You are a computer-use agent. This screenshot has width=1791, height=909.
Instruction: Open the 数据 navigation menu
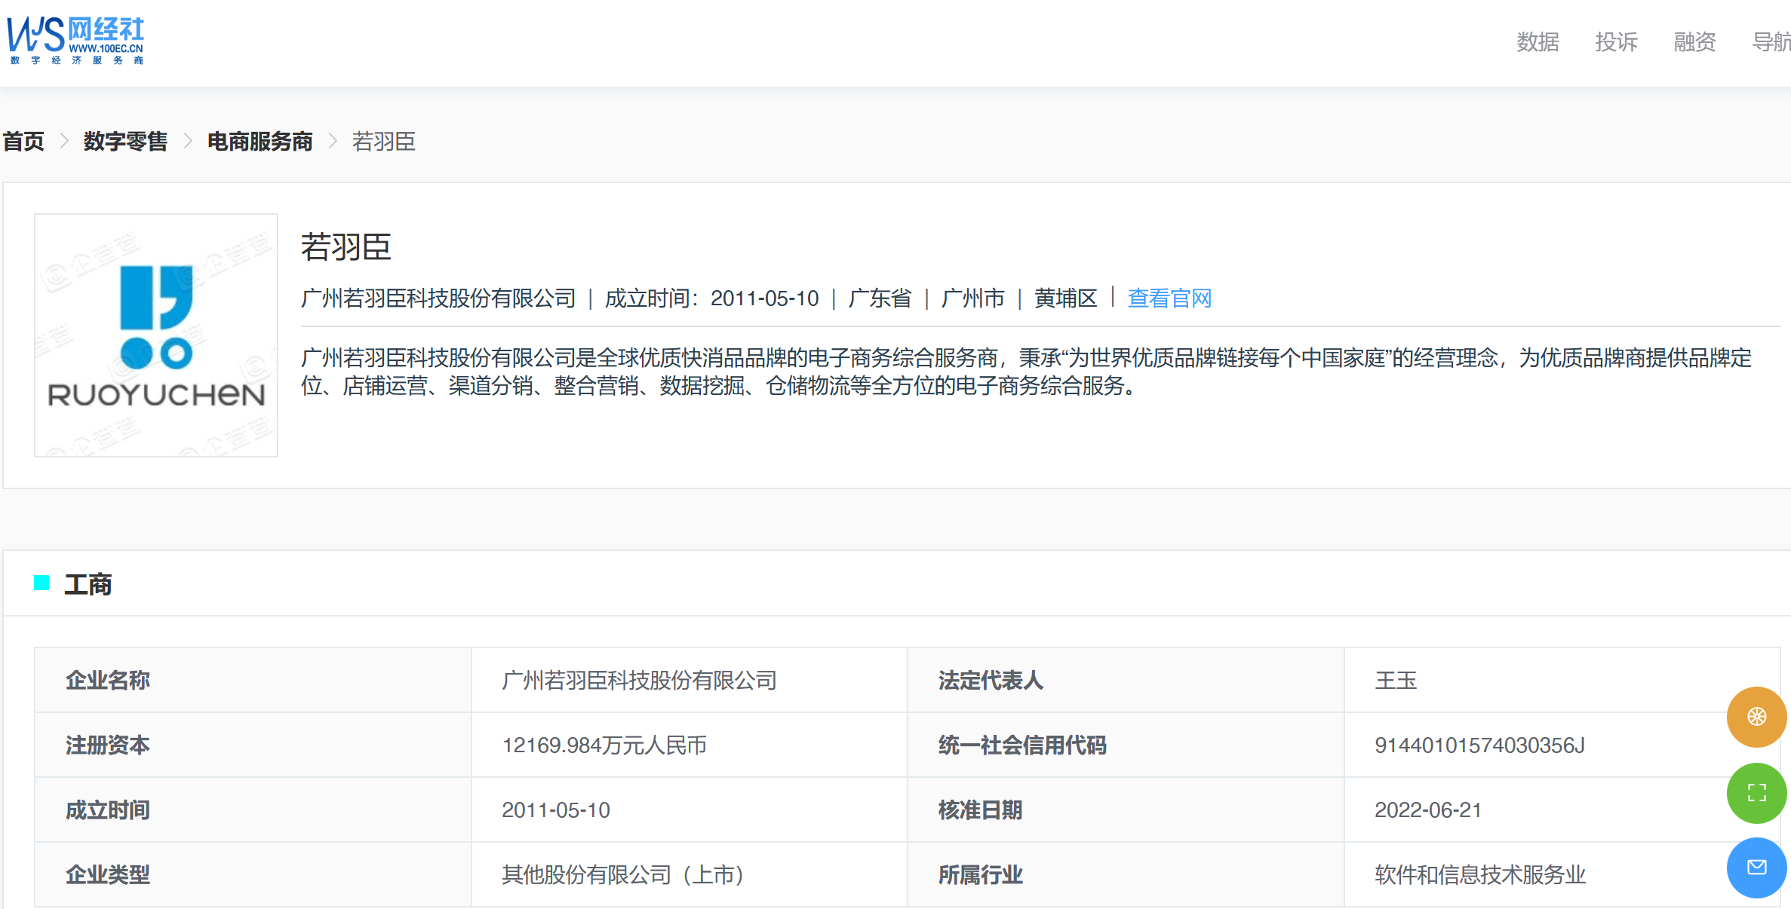[x=1538, y=42]
